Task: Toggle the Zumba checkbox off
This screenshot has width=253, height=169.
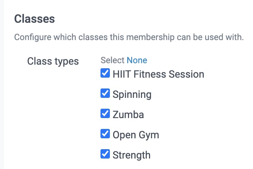Action: [105, 114]
